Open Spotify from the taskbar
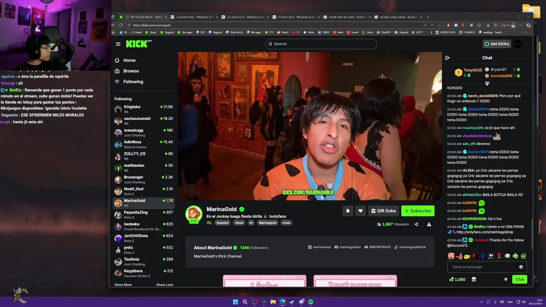 click(311, 302)
